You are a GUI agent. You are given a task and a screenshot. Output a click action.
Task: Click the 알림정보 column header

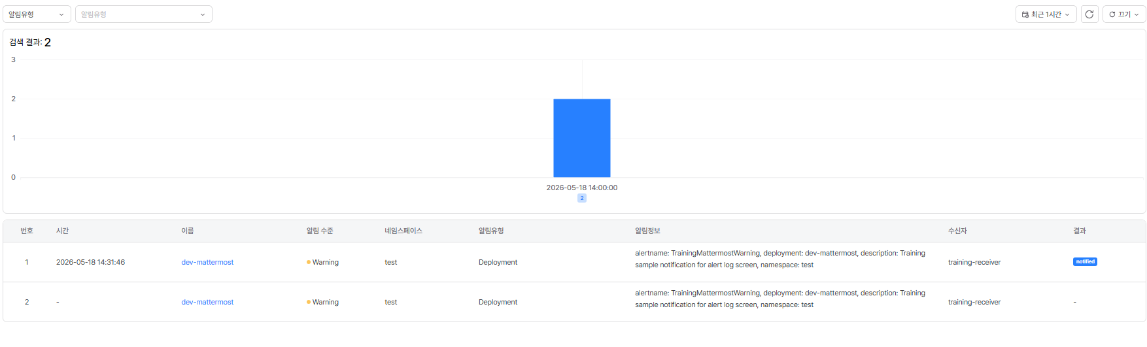[x=647, y=231]
